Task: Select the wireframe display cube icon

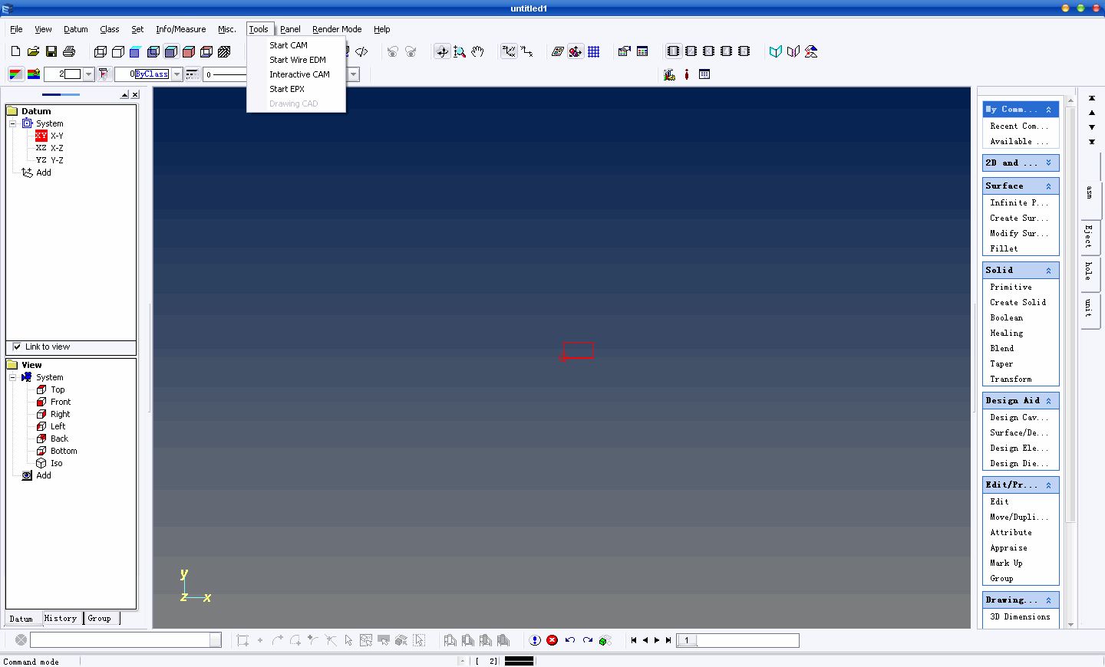Action: [101, 51]
